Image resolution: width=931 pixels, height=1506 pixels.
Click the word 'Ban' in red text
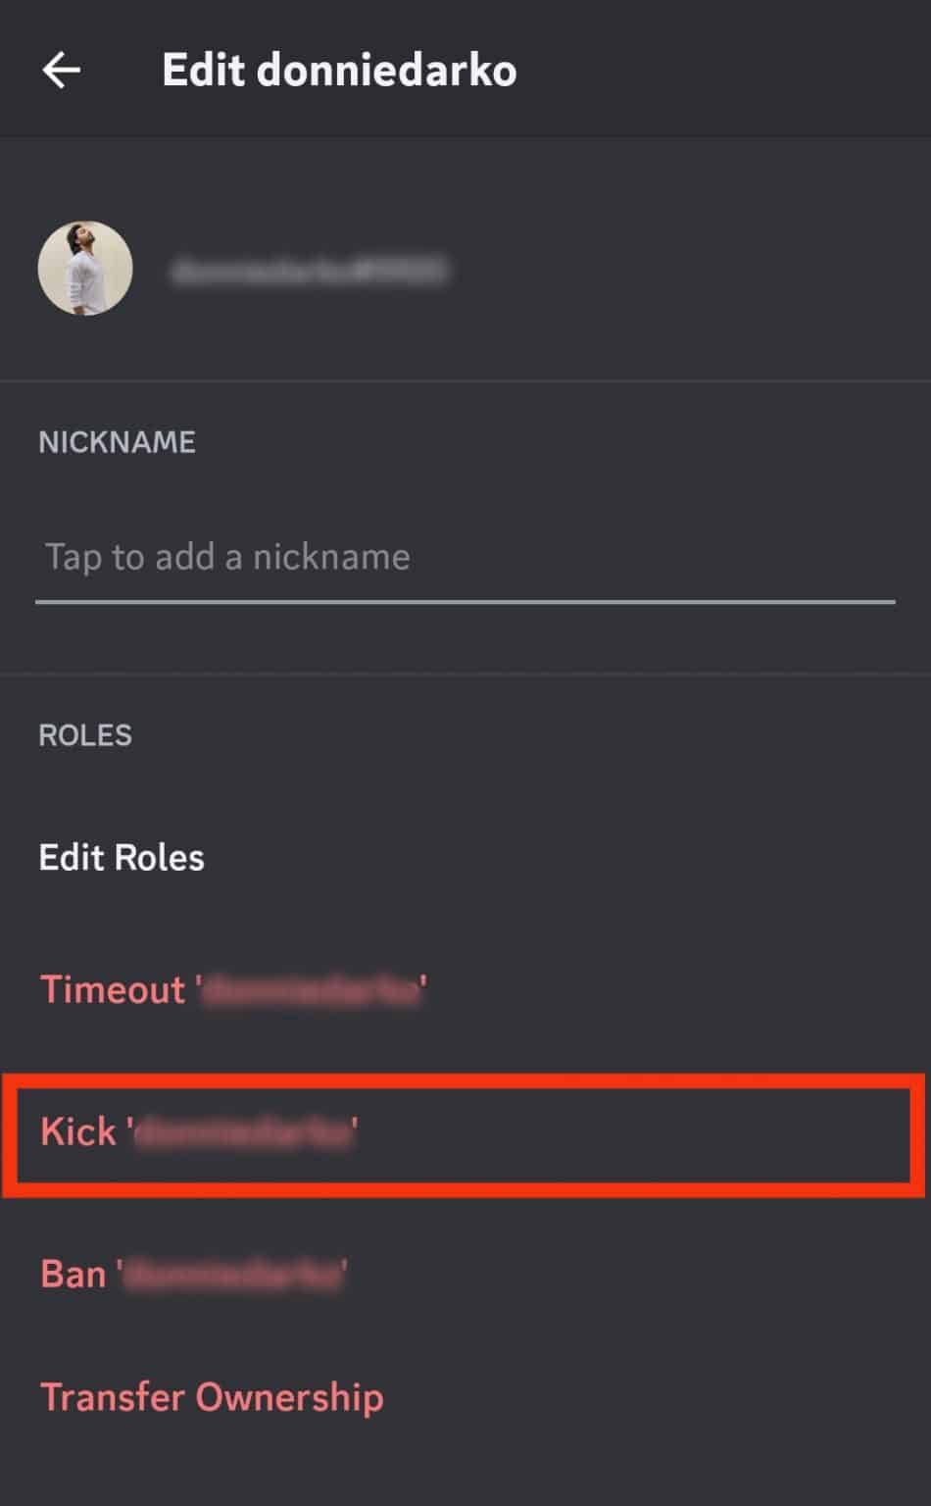(x=73, y=1275)
